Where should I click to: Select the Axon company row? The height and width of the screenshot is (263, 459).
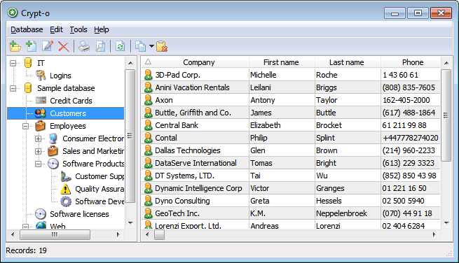pyautogui.click(x=291, y=100)
